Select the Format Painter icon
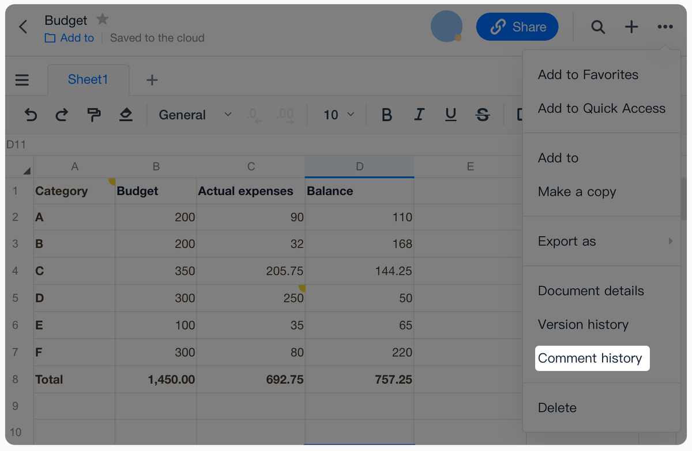The height and width of the screenshot is (451, 692). (94, 115)
